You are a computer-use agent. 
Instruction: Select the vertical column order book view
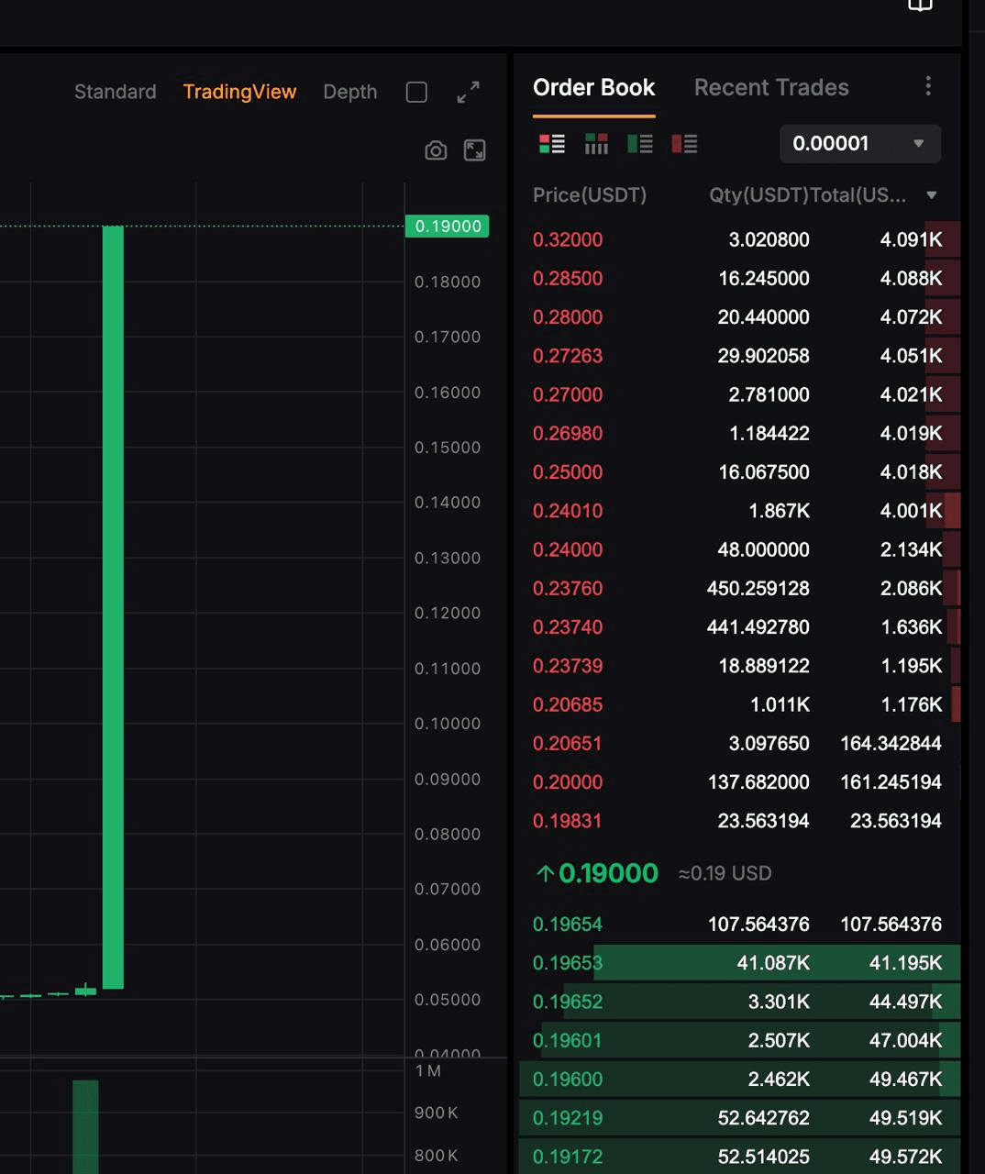coord(596,144)
